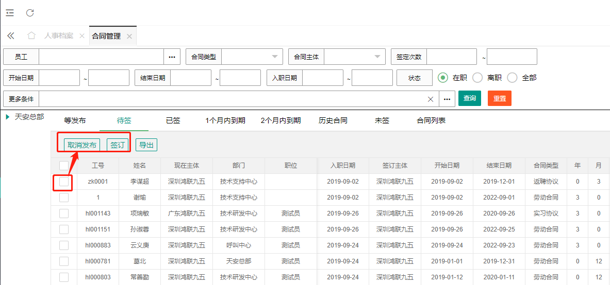610x285 pixels.
Task: Select the 离职 radio button
Action: (x=477, y=78)
